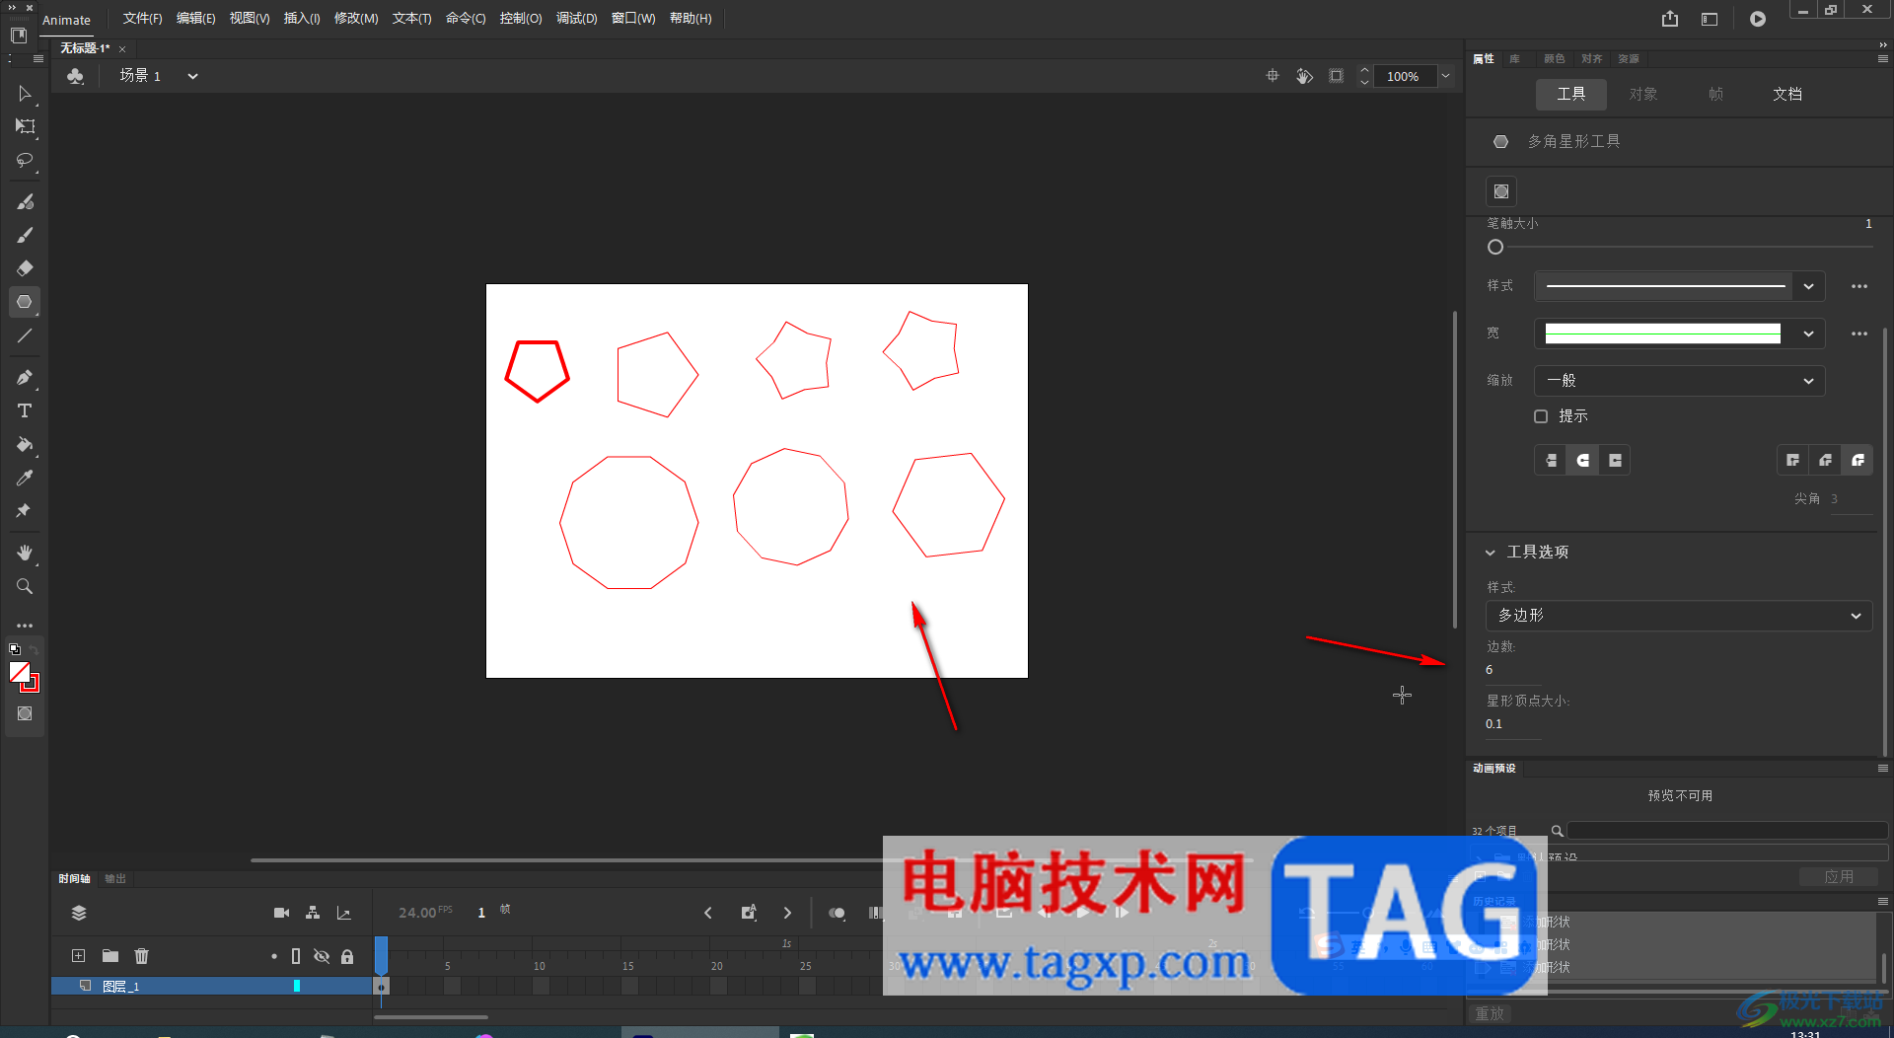This screenshot has height=1038, width=1894.
Task: Select the Hand tool
Action: [25, 553]
